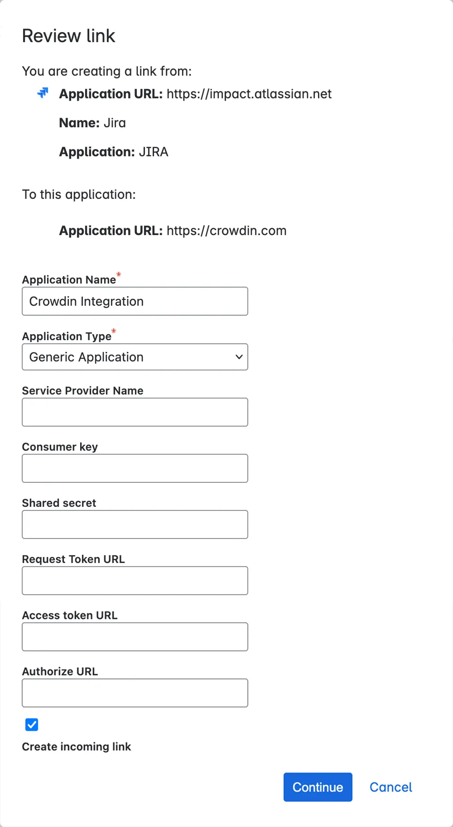Select the Shared secret input box
This screenshot has height=827, width=453.
tap(135, 524)
